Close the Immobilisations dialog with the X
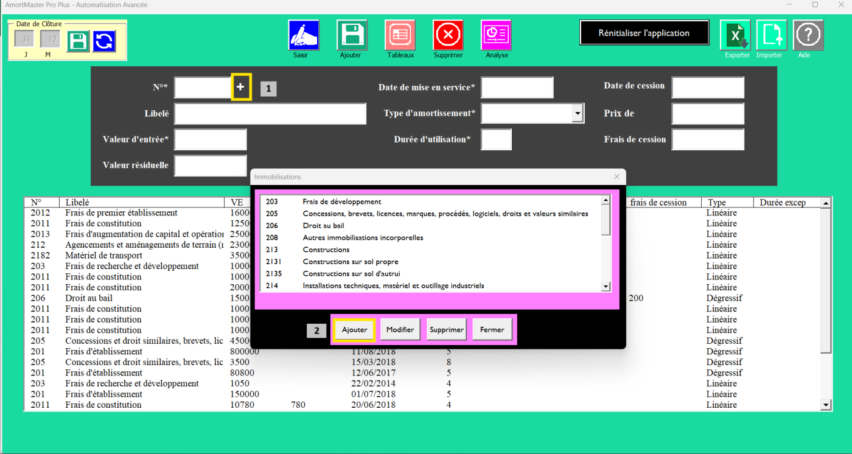This screenshot has width=852, height=454. 616,176
